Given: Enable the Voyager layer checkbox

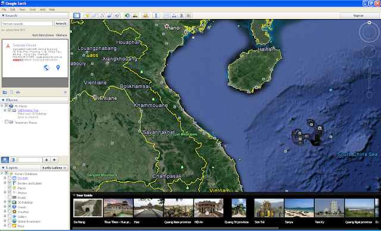Looking at the screenshot, I should pyautogui.click(x=10, y=178).
